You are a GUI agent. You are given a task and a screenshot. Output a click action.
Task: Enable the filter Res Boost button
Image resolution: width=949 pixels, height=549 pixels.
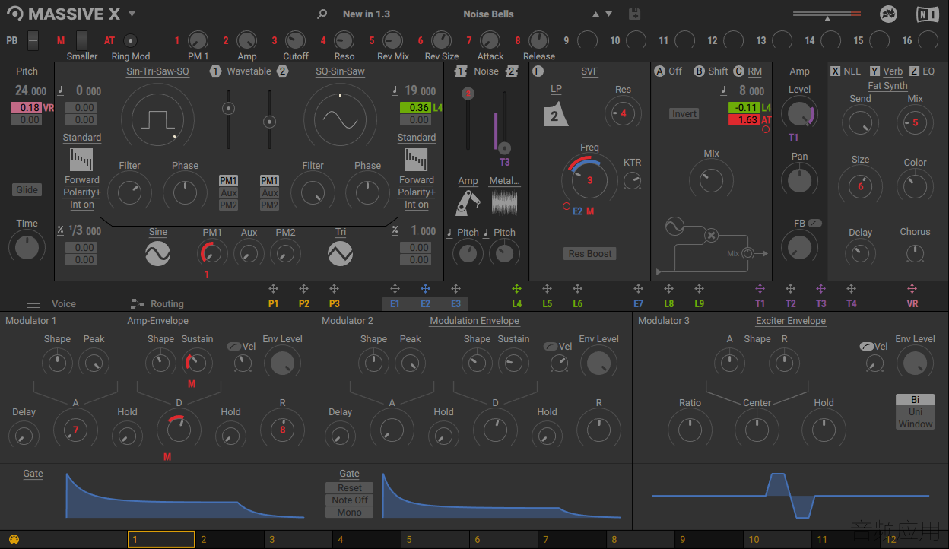[x=590, y=254]
